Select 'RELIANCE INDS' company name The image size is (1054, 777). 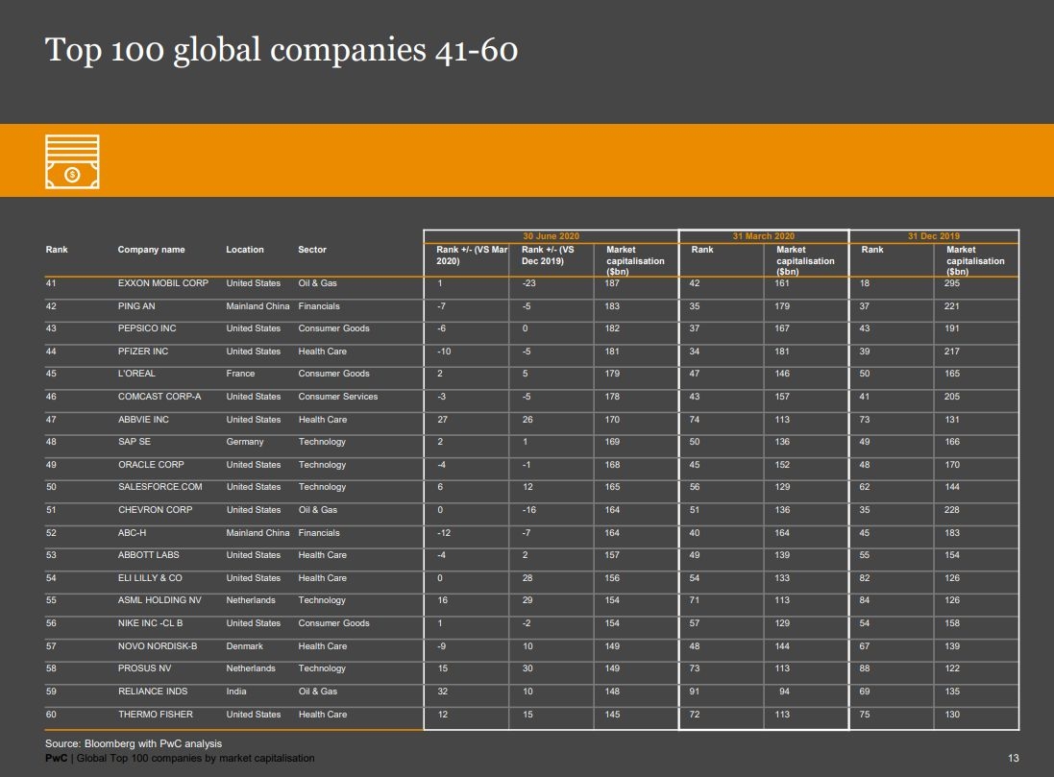(x=153, y=691)
